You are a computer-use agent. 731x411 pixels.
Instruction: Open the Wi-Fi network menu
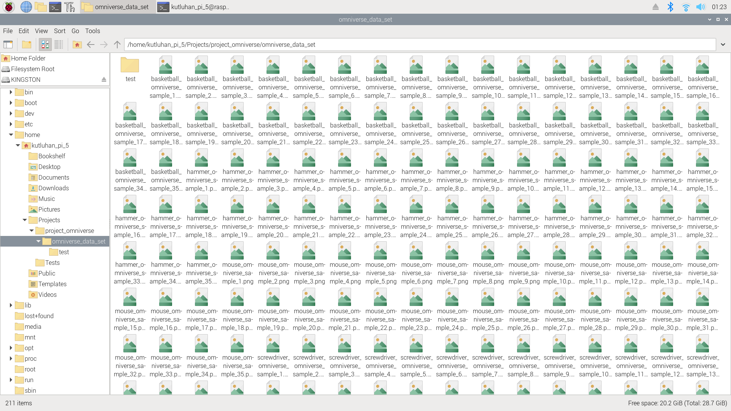[x=686, y=7]
